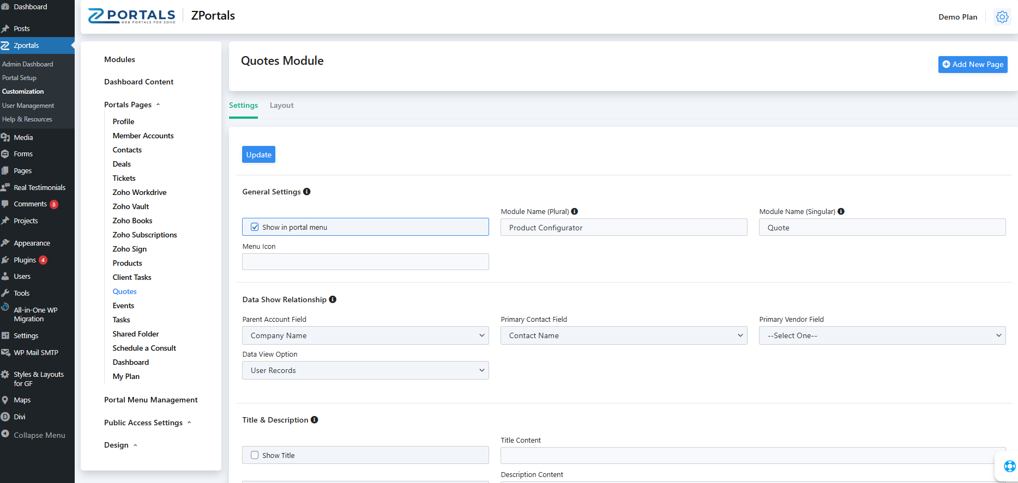Uncheck the Show in portal menu checkbox
The height and width of the screenshot is (483, 1018).
point(255,227)
